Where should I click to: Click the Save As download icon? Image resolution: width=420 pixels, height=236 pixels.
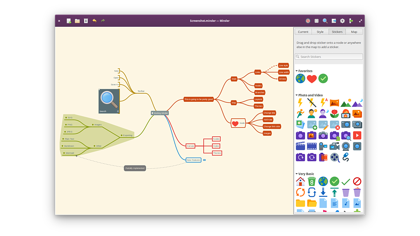pyautogui.click(x=86, y=21)
